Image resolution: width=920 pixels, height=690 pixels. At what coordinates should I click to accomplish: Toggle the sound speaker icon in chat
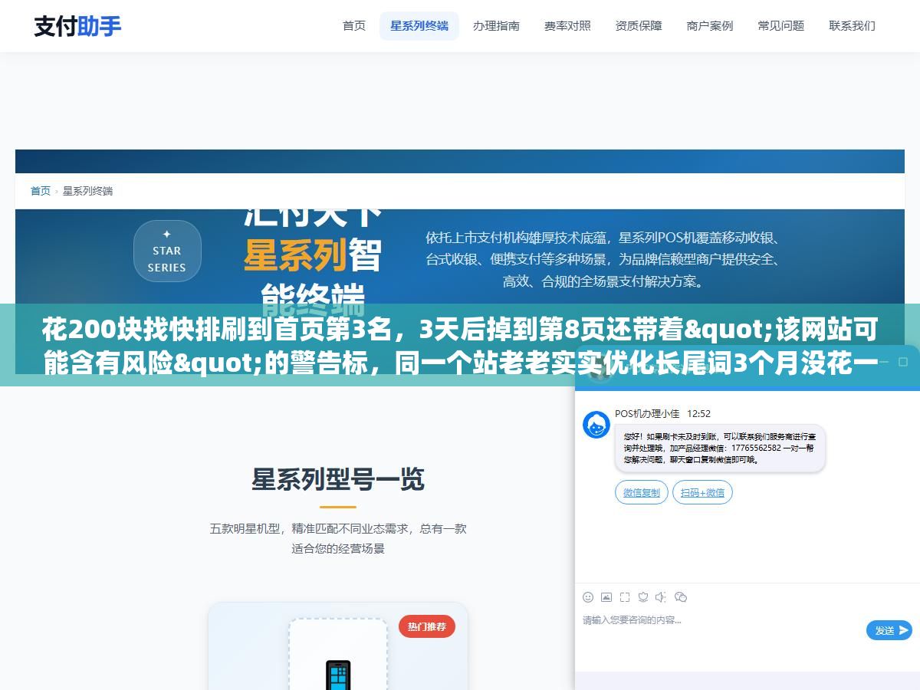click(x=662, y=597)
